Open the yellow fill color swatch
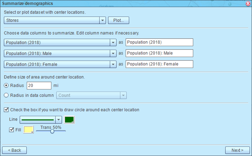This screenshot has width=252, height=156. coord(29,130)
